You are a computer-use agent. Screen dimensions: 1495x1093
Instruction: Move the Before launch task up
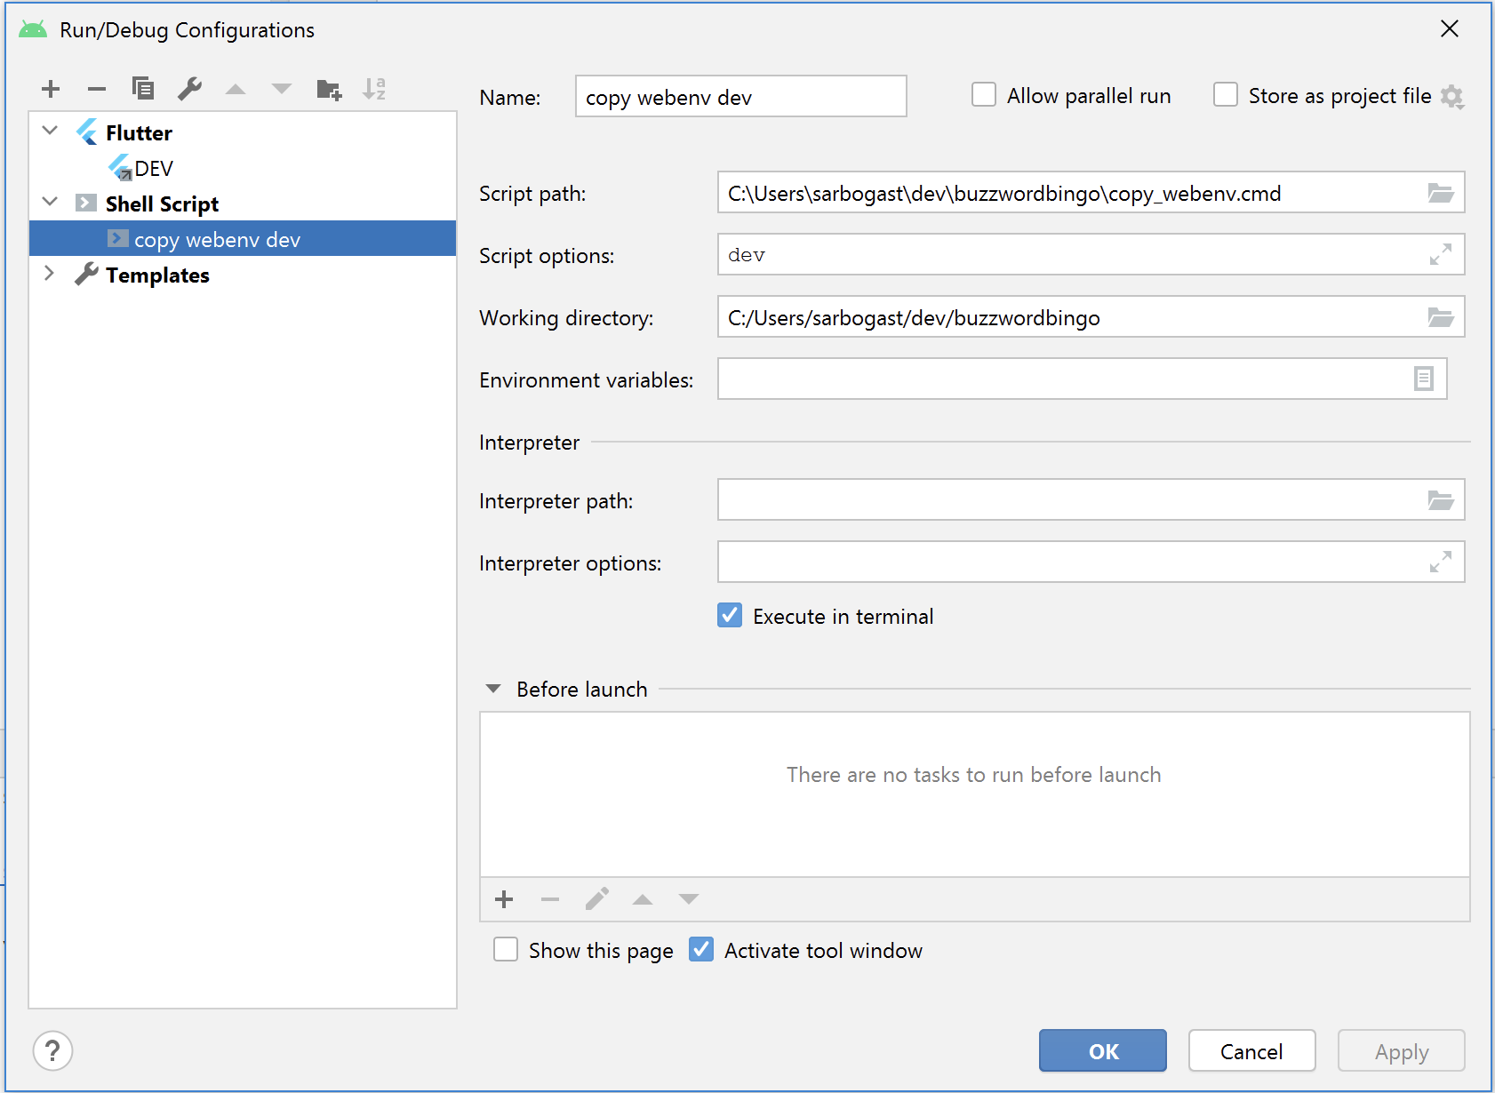(643, 899)
